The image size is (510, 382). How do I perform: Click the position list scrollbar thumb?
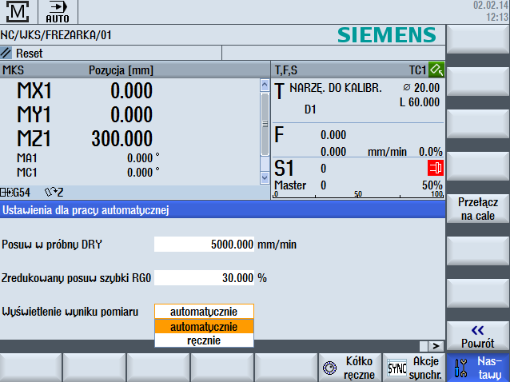[265, 124]
